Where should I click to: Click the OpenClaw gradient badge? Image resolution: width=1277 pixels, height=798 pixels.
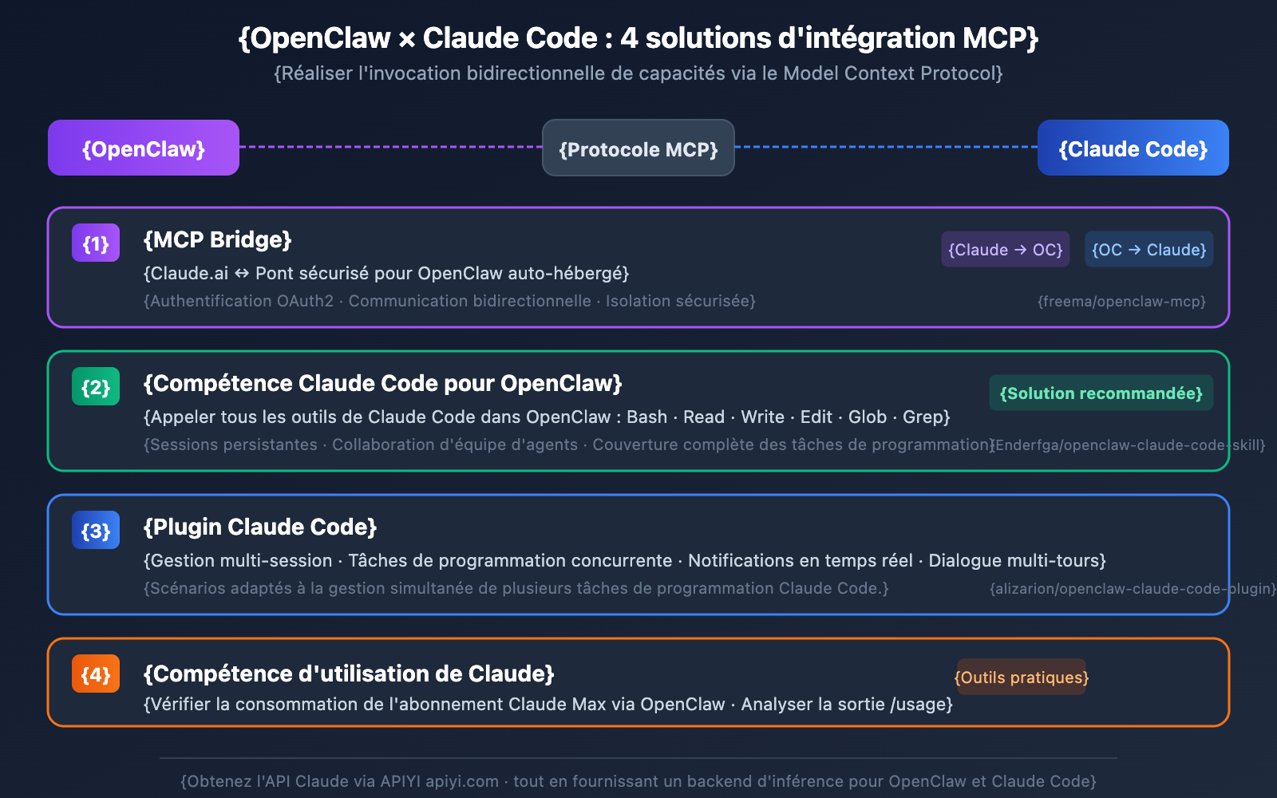143,148
